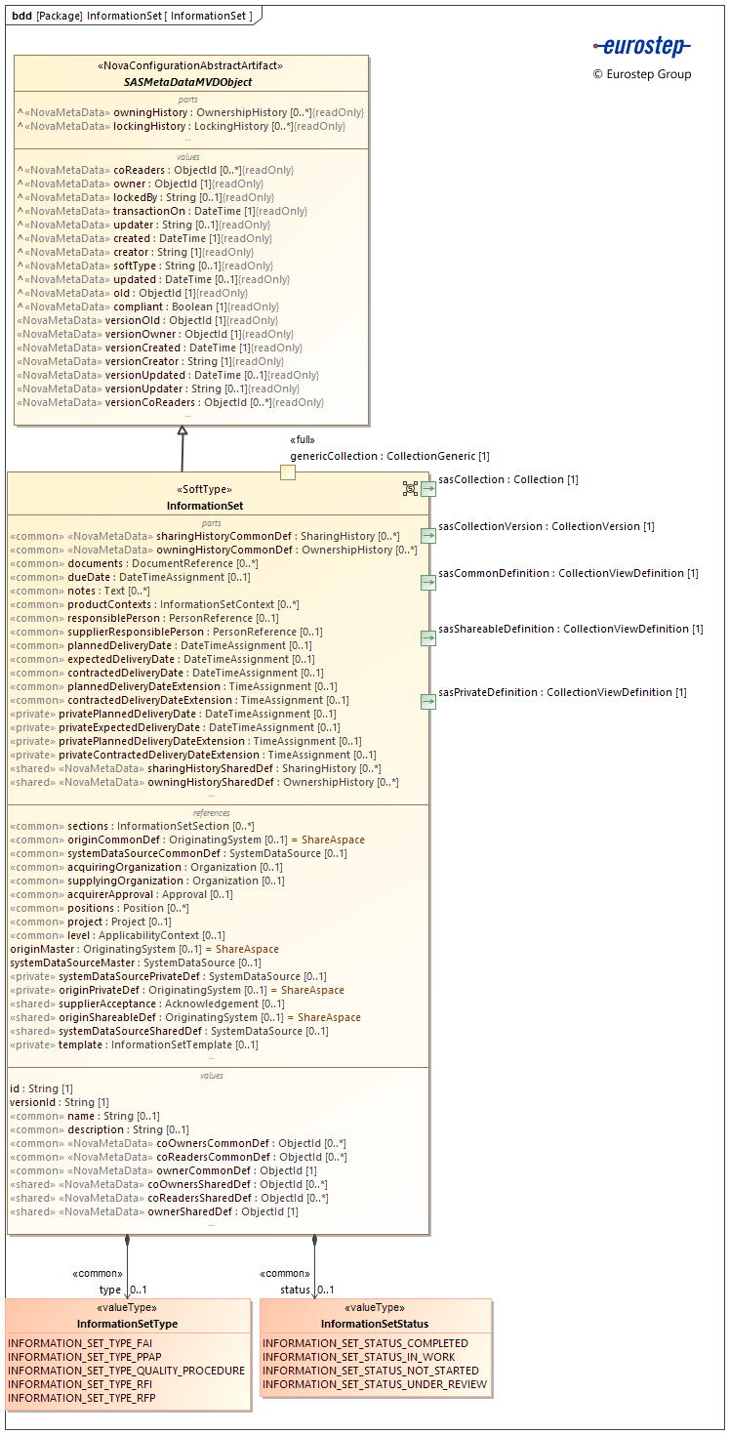Select the InformationSetType value type block title

(128, 1324)
